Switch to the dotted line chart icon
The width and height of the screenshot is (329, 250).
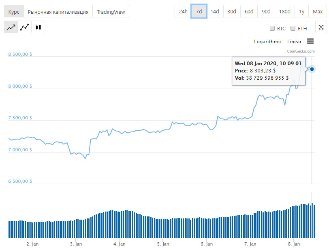[x=25, y=28]
